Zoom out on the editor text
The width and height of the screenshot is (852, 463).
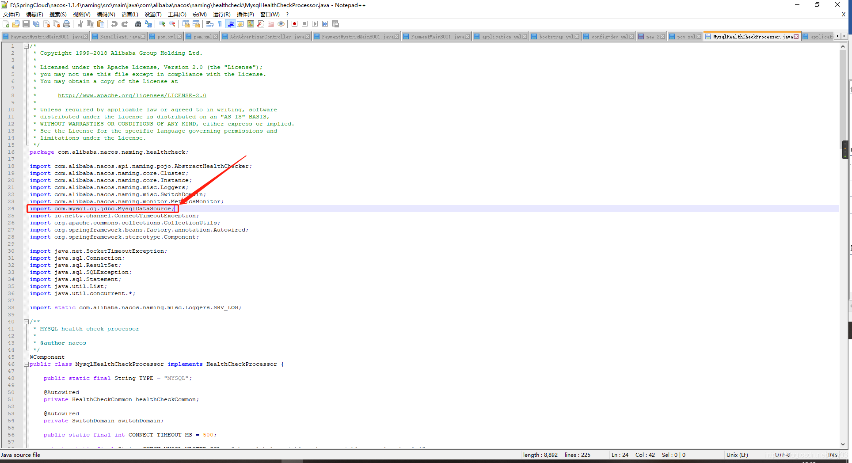click(172, 24)
